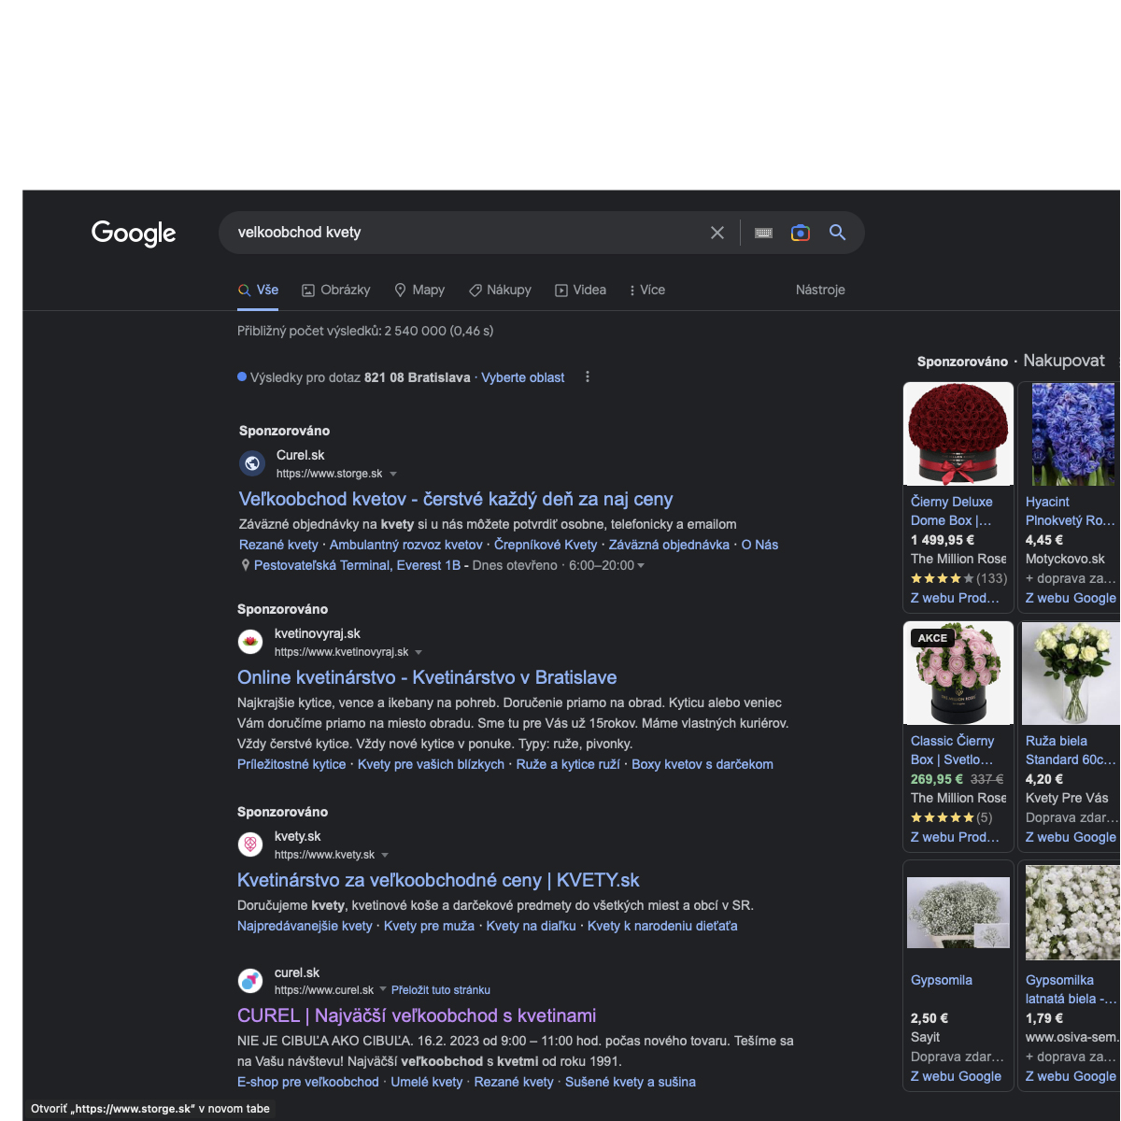
Task: Open the Mapy tab
Action: click(419, 291)
